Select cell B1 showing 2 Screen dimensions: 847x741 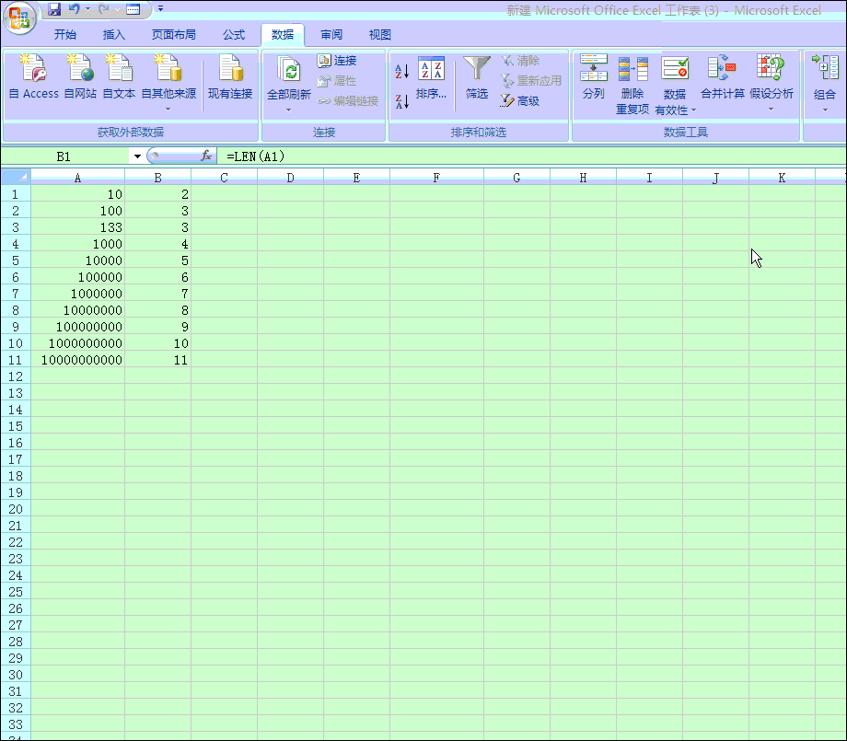[157, 194]
